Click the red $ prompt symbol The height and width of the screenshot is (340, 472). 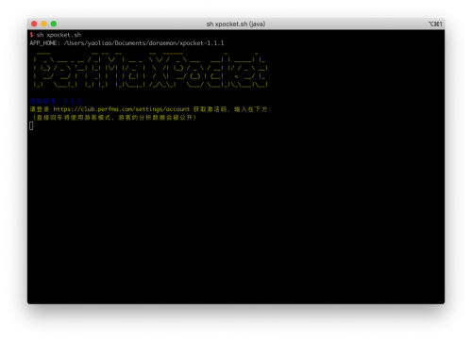coord(32,35)
